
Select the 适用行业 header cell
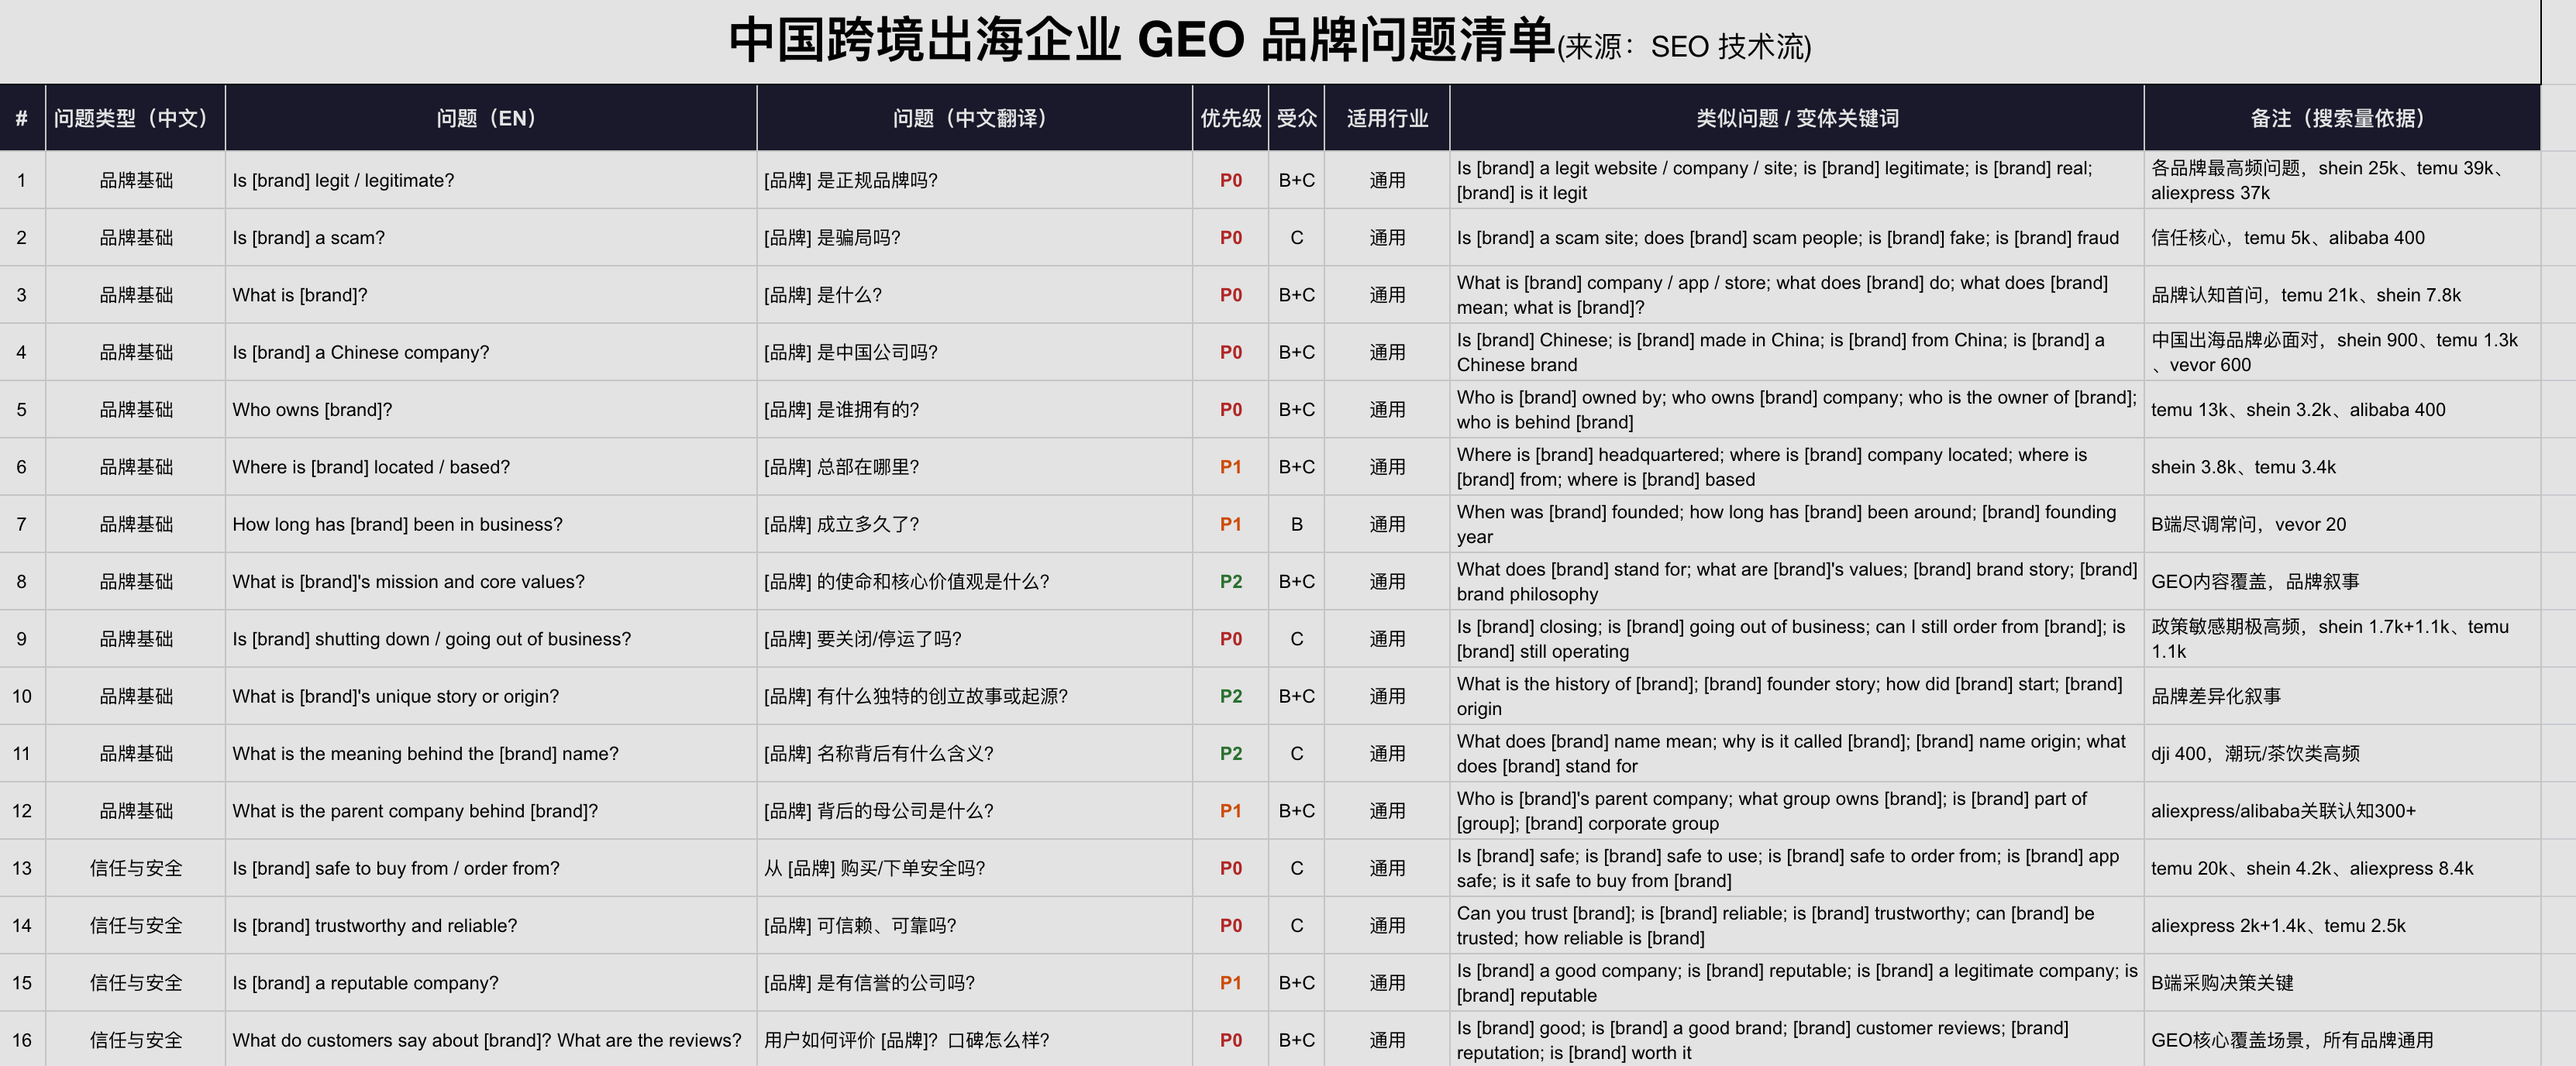click(x=1387, y=118)
